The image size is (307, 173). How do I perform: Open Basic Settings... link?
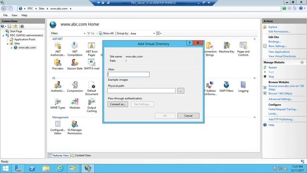pos(277,46)
